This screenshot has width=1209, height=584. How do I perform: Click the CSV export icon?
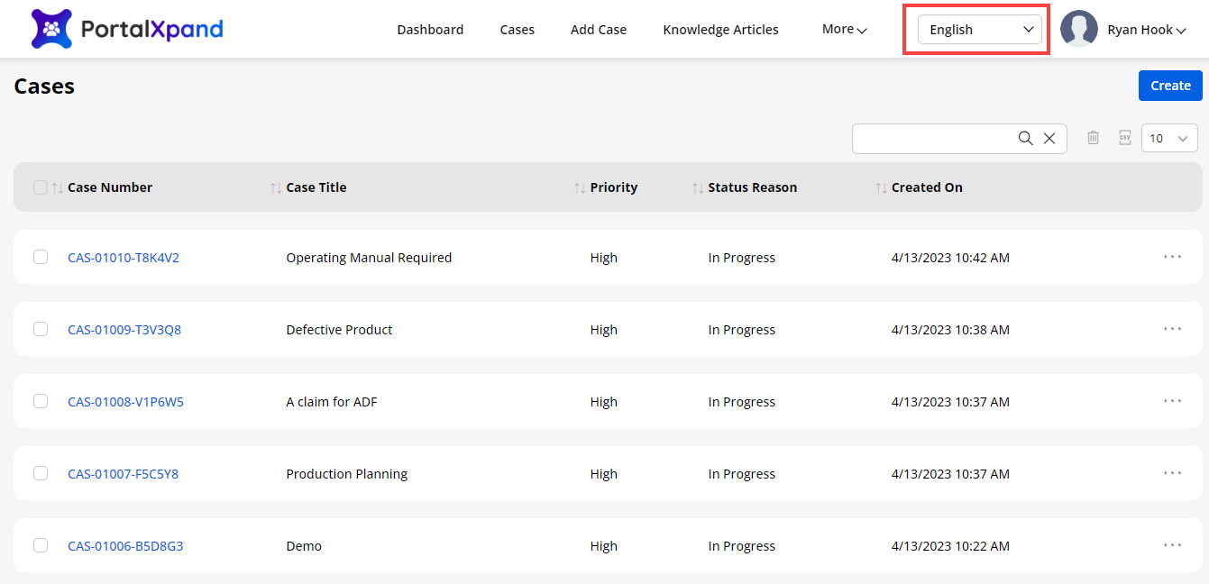[x=1124, y=138]
